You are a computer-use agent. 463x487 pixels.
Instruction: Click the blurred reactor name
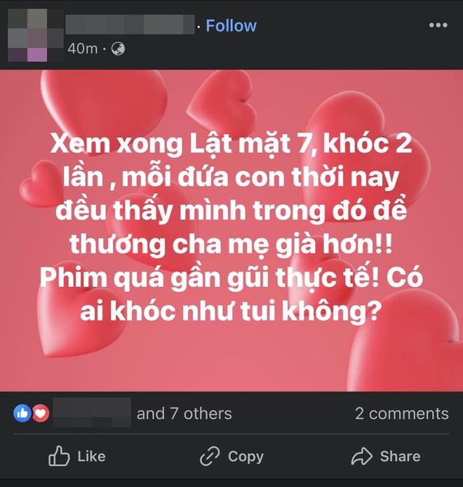tap(92, 412)
